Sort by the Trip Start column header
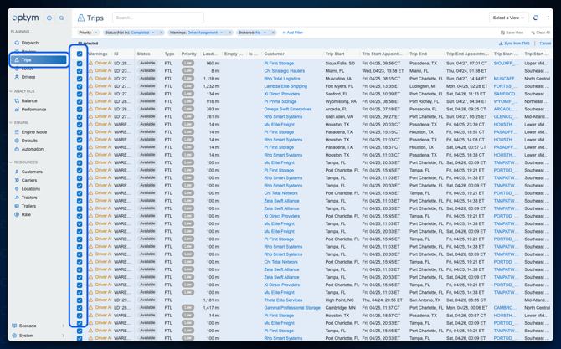561x349 pixels. click(335, 54)
